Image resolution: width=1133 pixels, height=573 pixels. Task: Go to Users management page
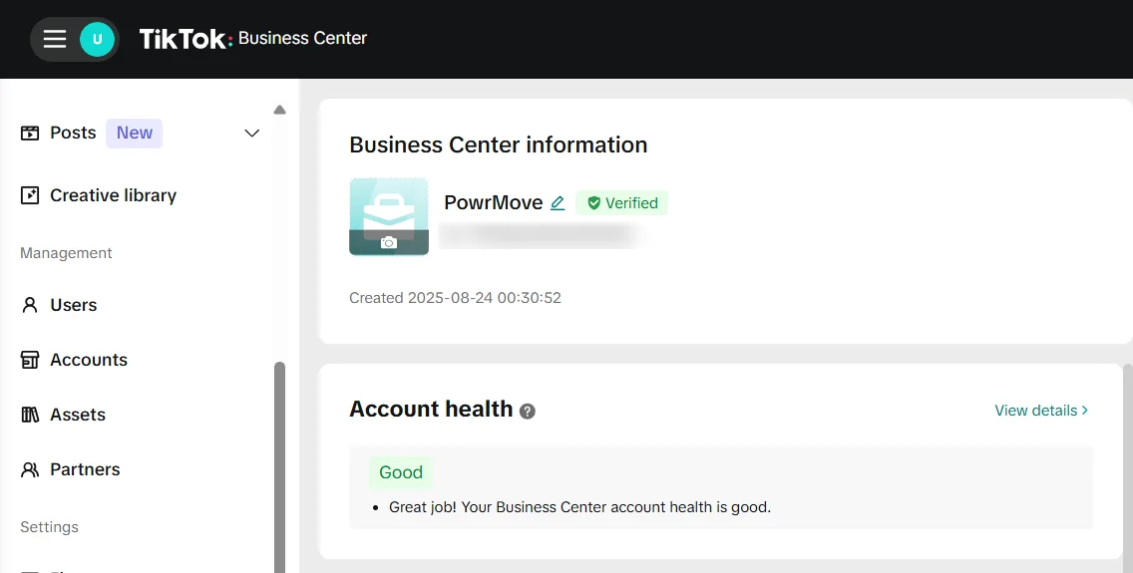73,305
